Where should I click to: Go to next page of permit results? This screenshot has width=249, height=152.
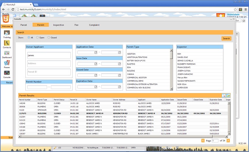pyautogui.click(x=228, y=141)
